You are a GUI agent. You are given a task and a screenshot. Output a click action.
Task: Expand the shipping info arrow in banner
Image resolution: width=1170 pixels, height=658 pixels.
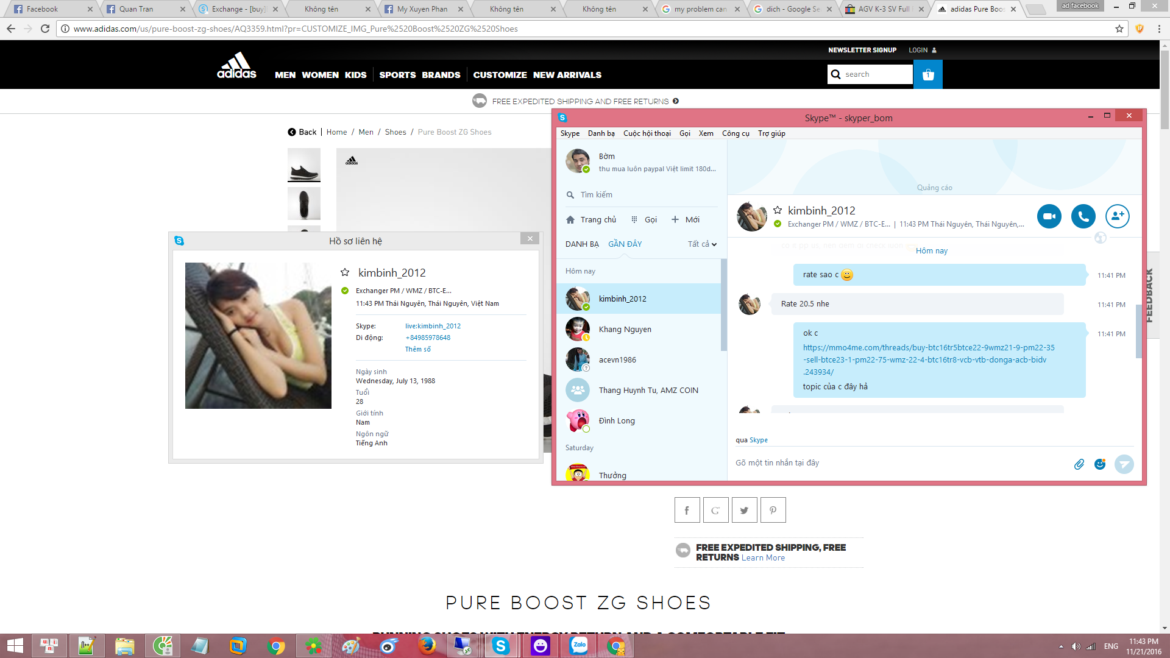676,101
